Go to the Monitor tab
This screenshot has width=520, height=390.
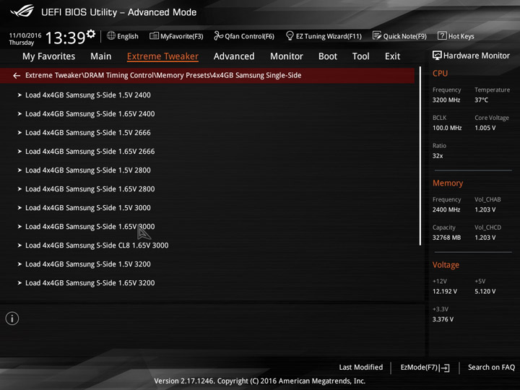tap(287, 56)
